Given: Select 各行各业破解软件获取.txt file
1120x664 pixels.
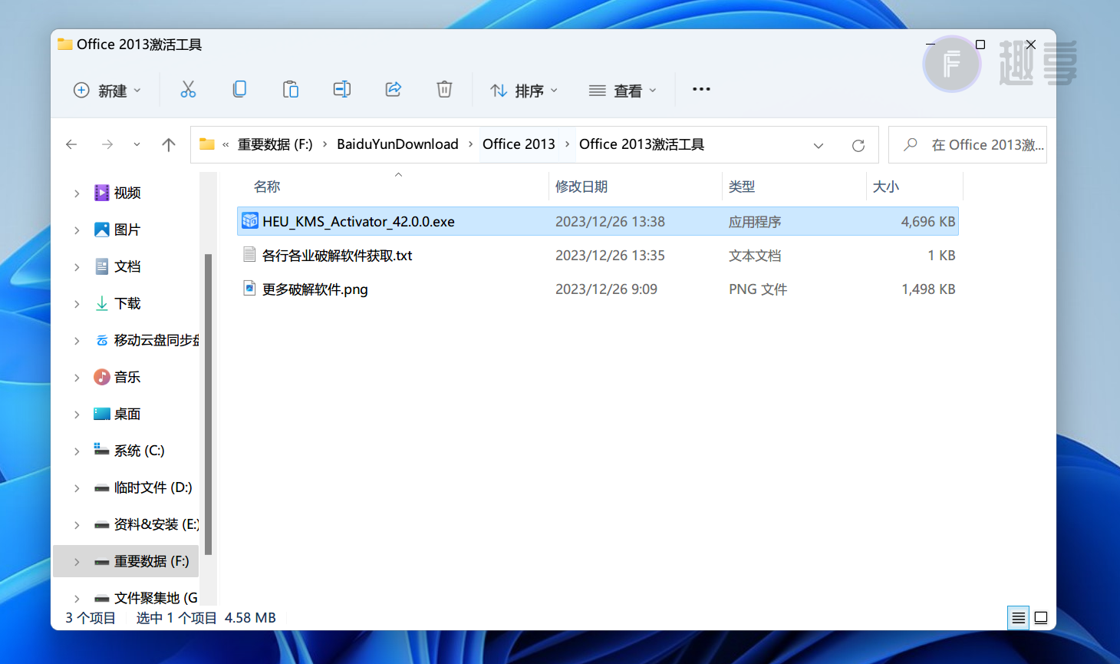Looking at the screenshot, I should coord(598,255).
